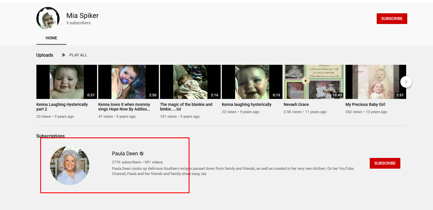This screenshot has width=433, height=210.
Task: Click the verified badge beside Paula Deen
Action: [142, 154]
